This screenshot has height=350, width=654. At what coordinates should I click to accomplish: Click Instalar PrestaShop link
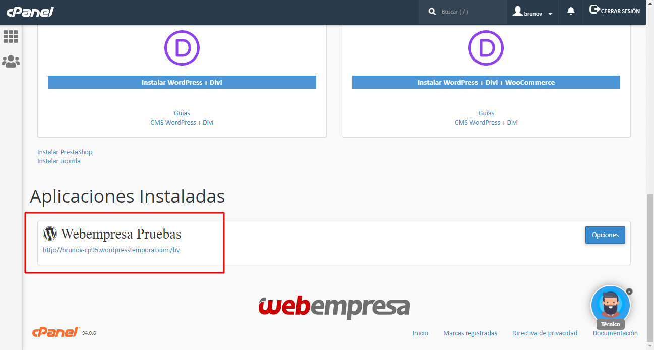(65, 152)
